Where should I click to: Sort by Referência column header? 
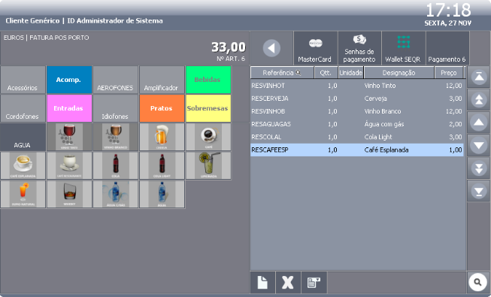282,73
